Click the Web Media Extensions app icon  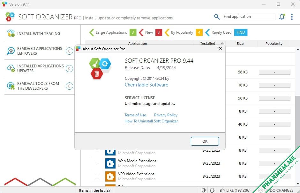(x=110, y=163)
